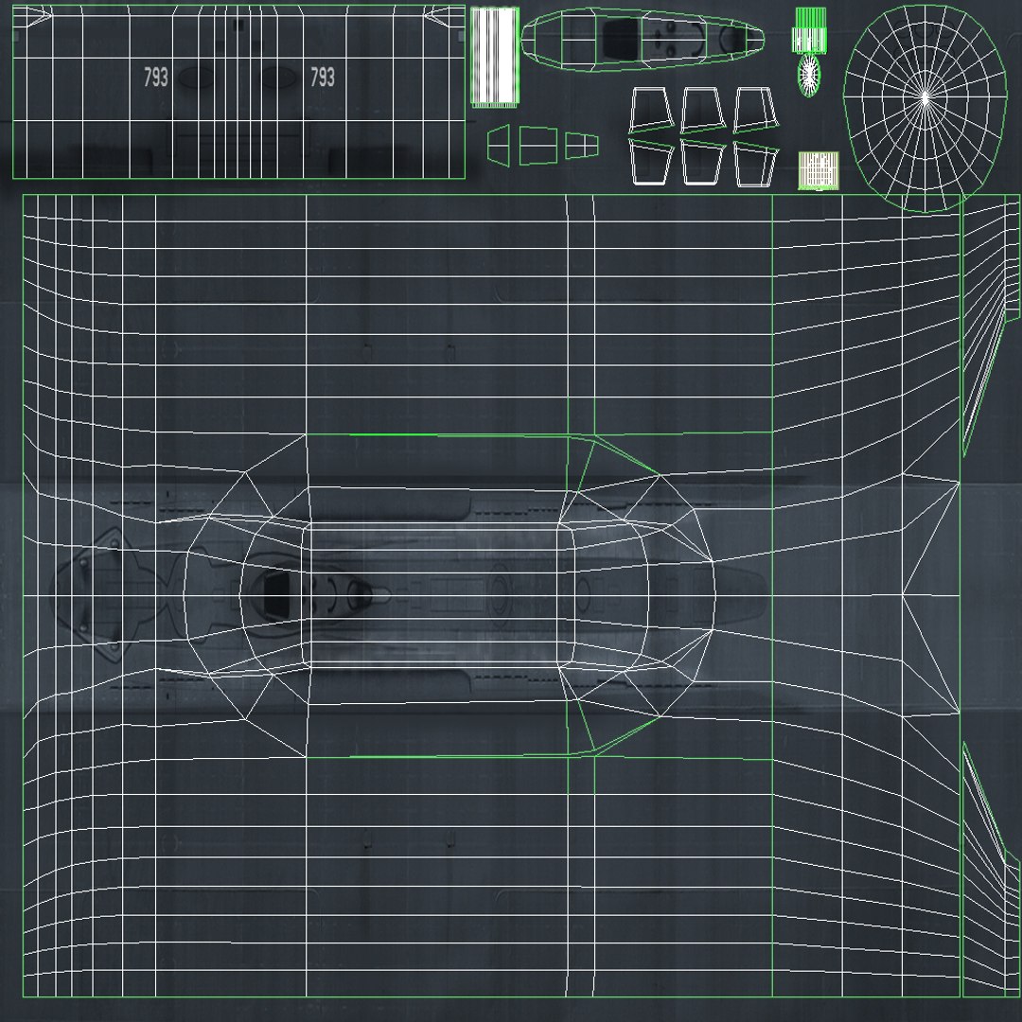This screenshot has height=1022, width=1022.
Task: Click the right "793" hull number
Action: point(323,77)
